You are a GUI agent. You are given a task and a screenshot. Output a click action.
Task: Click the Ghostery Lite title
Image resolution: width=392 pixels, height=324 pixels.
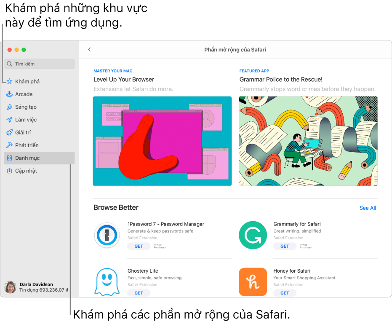[143, 271]
